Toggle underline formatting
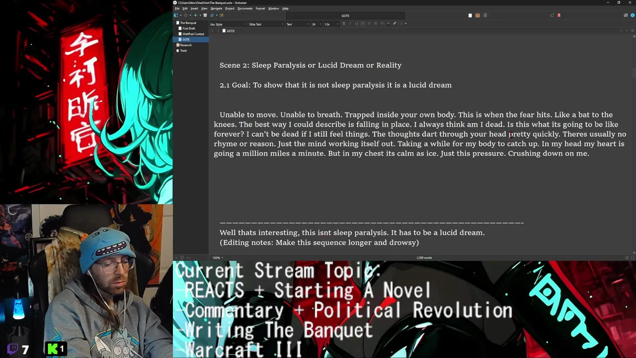Image resolution: width=636 pixels, height=358 pixels. coord(356,24)
